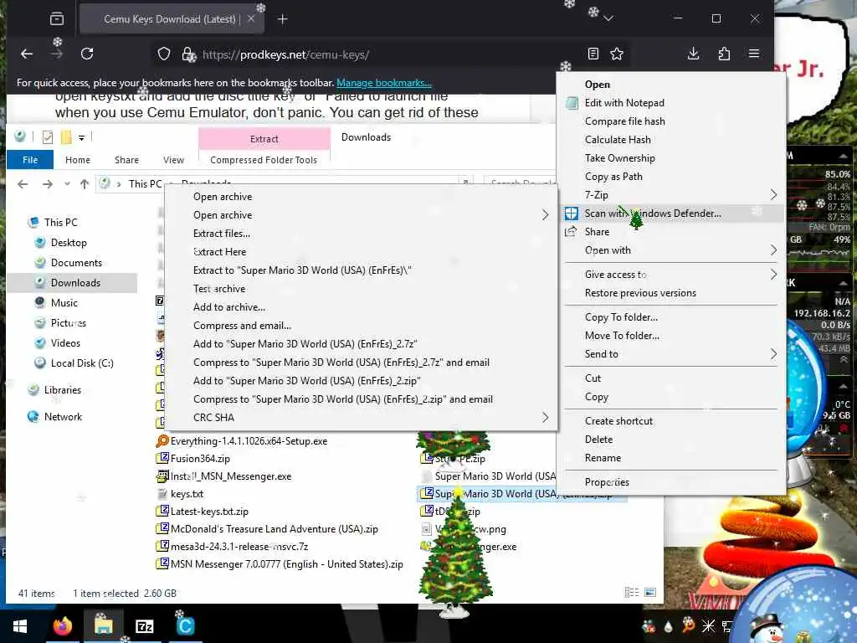Open quick access toolbar customize dropdown

(x=81, y=138)
